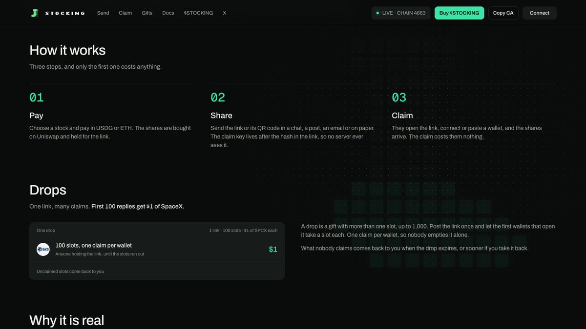Open the Claim nav item
586x329 pixels.
126,13
